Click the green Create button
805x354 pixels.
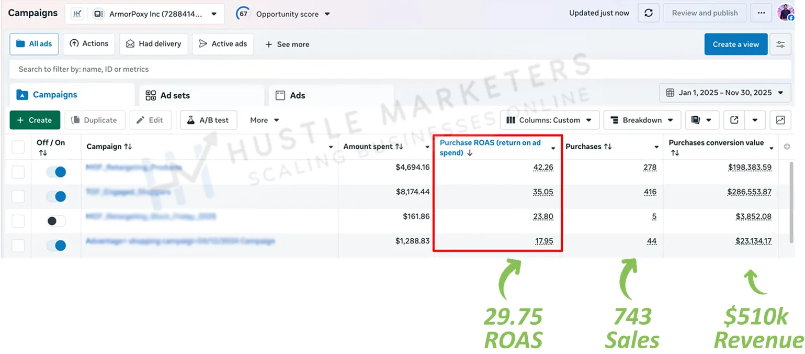(35, 120)
